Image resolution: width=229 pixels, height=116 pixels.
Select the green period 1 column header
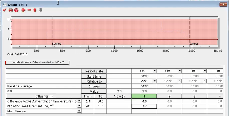144,96
